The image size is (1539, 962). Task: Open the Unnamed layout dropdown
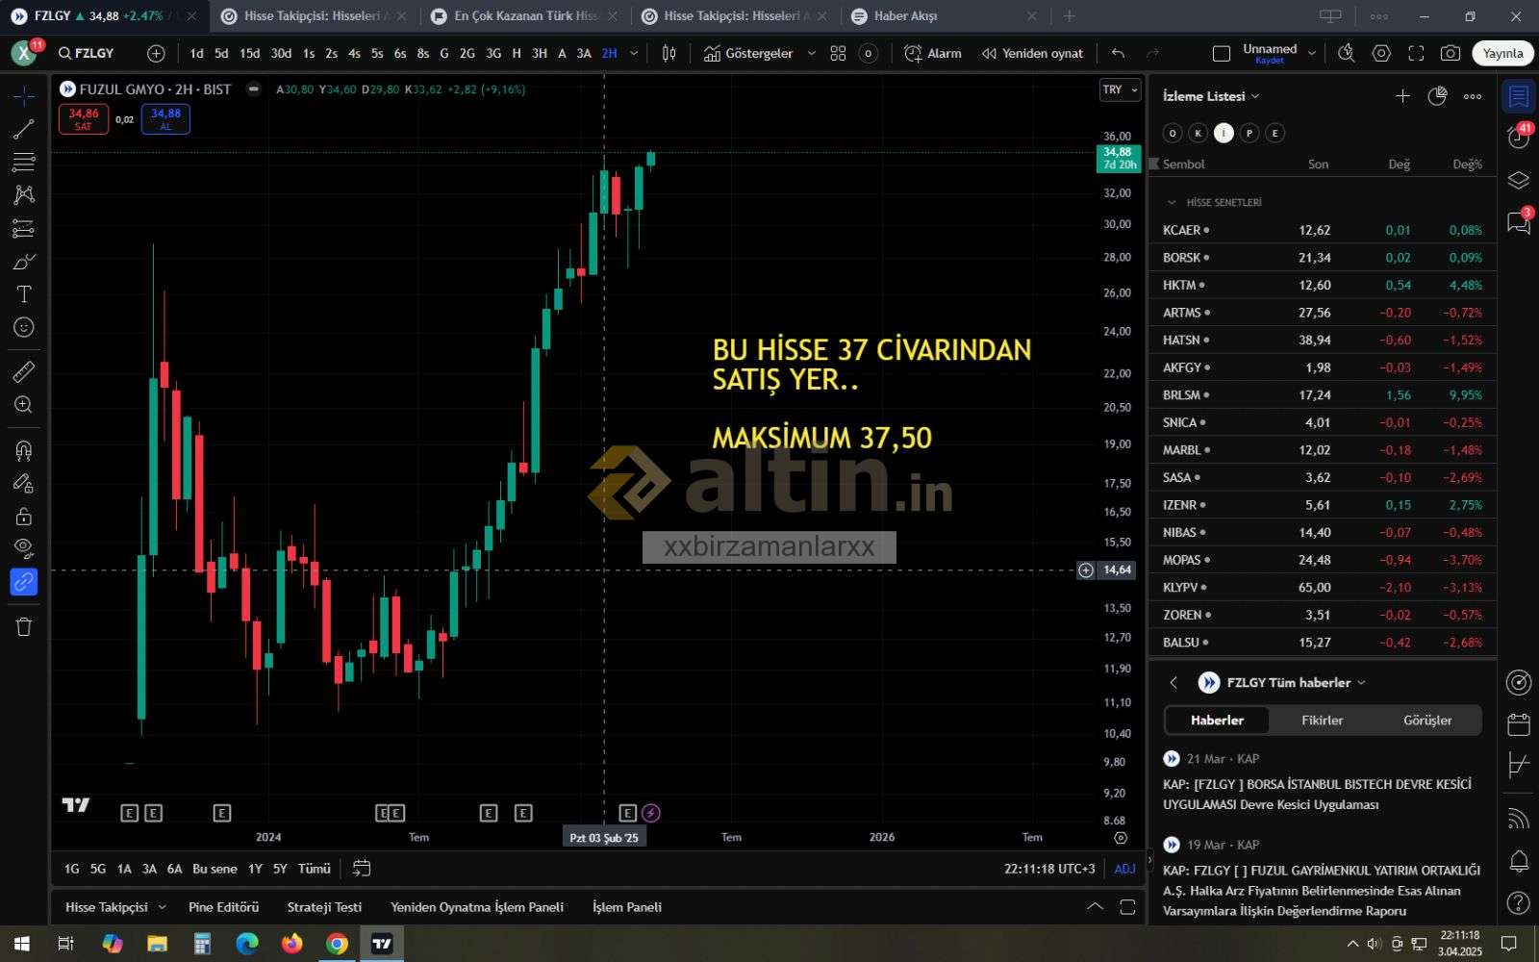pyautogui.click(x=1311, y=54)
